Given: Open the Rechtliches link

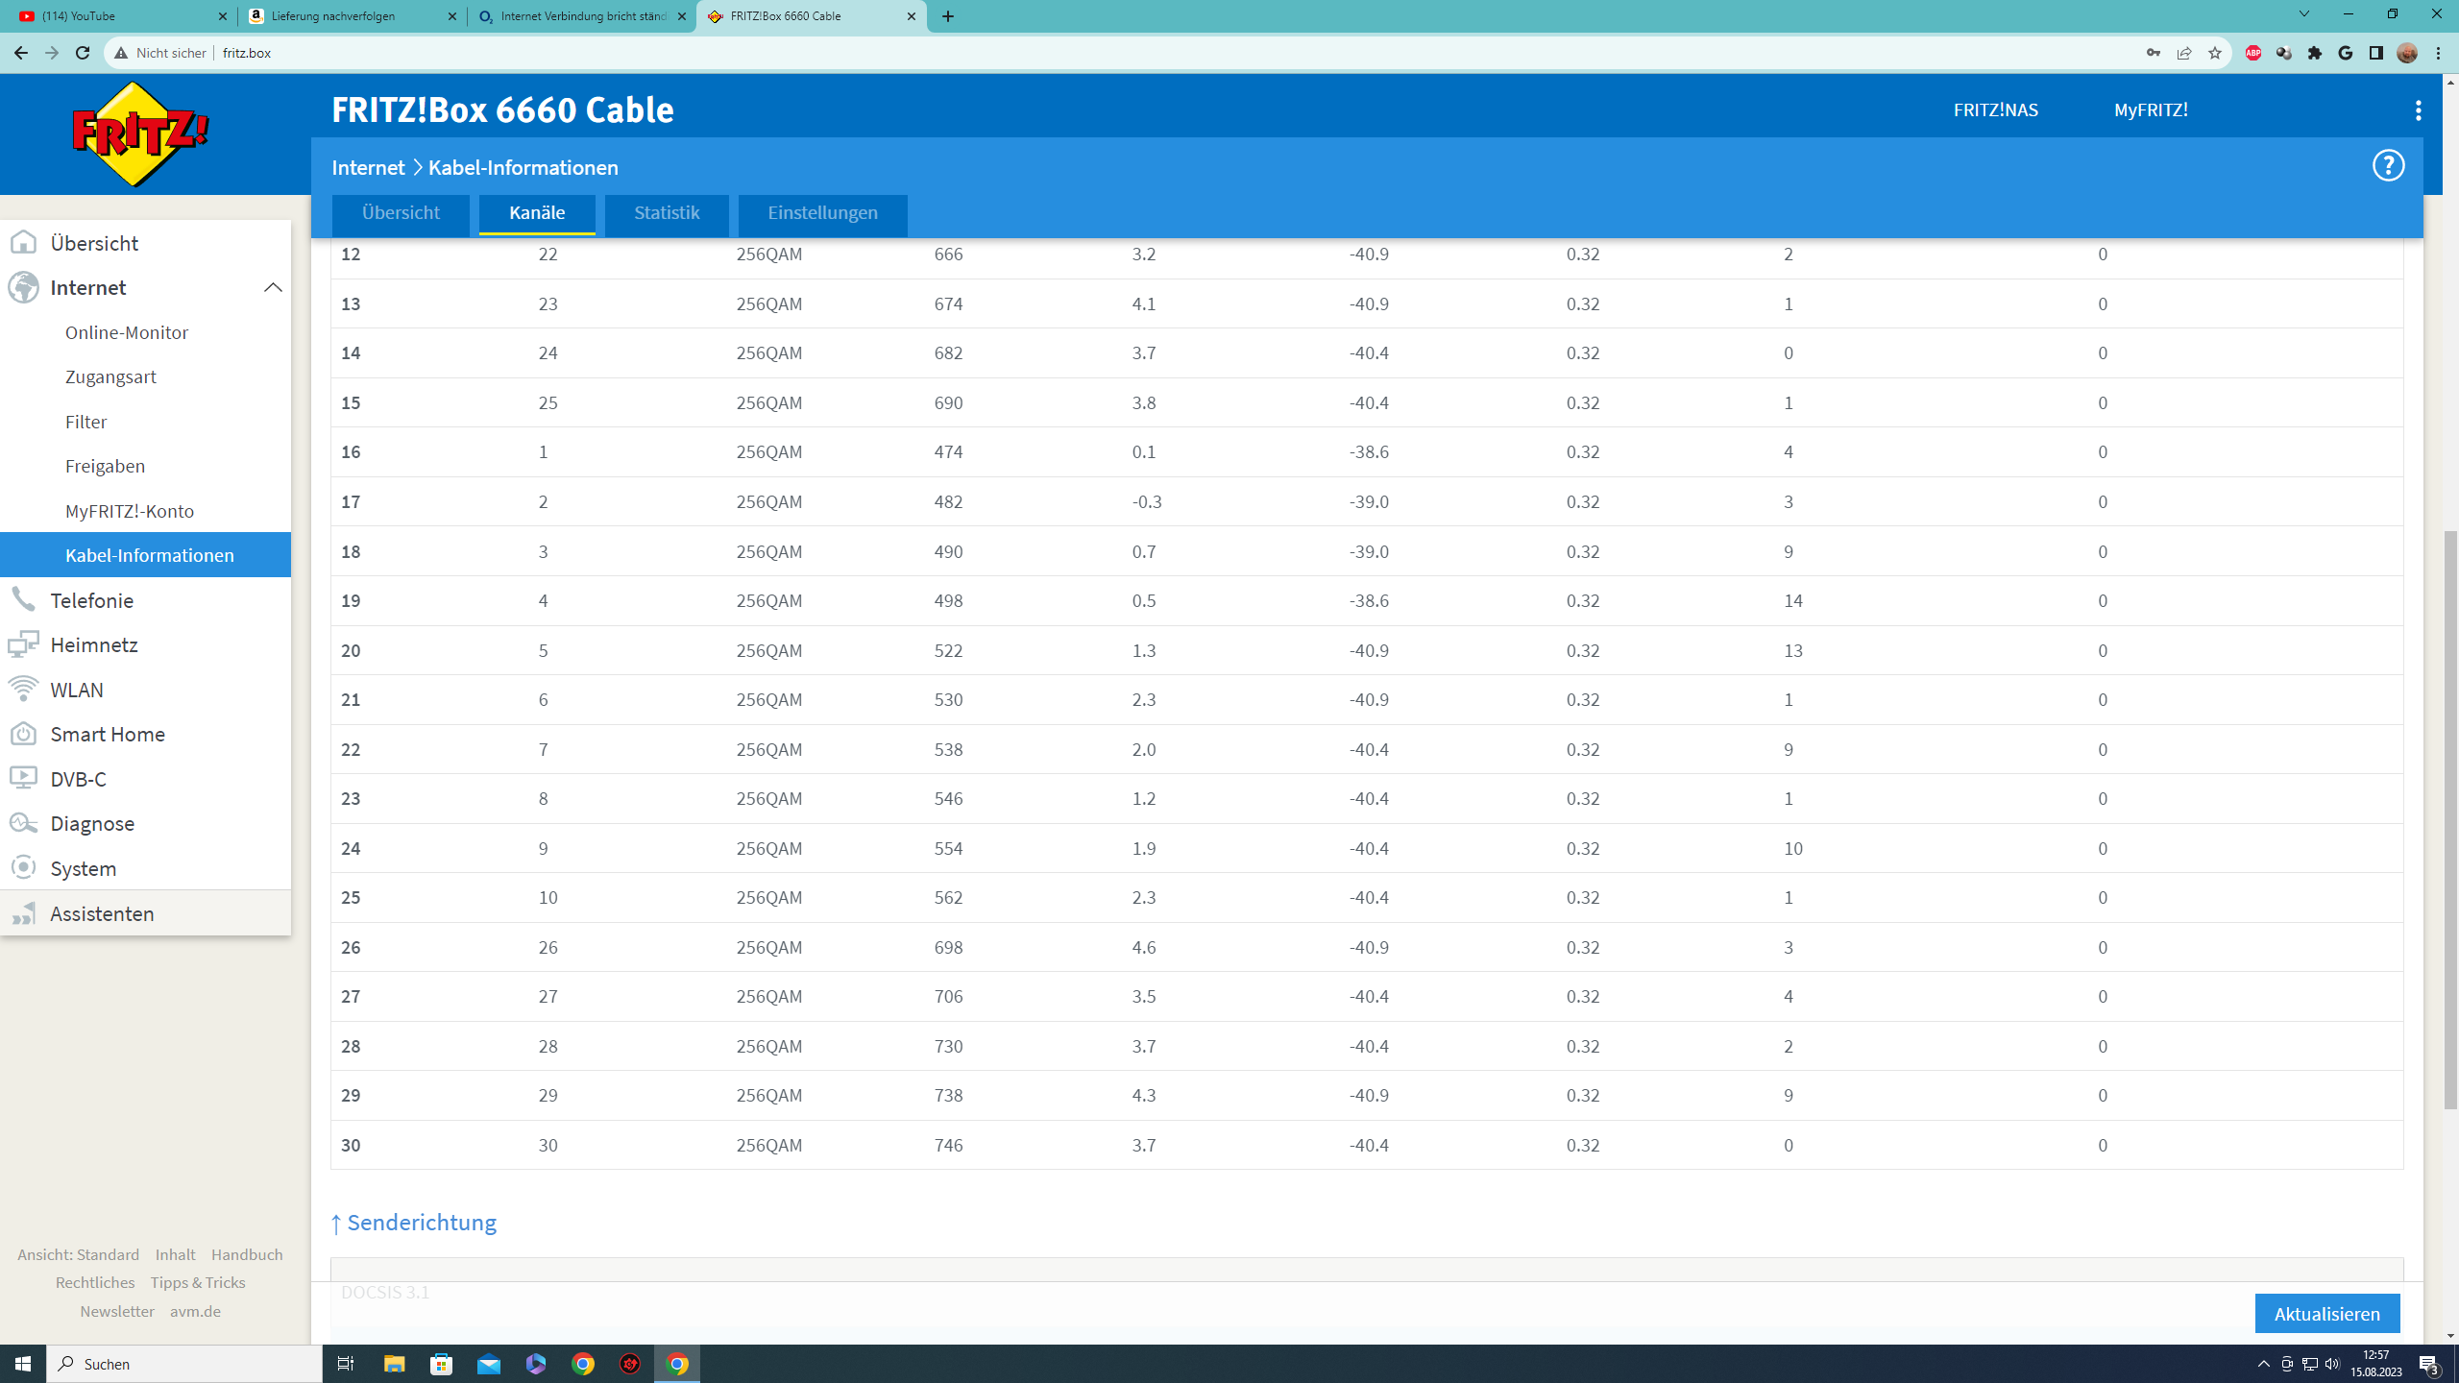Looking at the screenshot, I should click(95, 1282).
